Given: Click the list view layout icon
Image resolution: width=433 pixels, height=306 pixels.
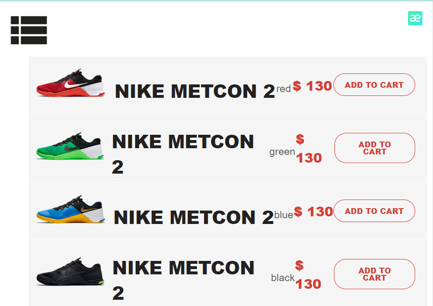Looking at the screenshot, I should click(x=29, y=30).
